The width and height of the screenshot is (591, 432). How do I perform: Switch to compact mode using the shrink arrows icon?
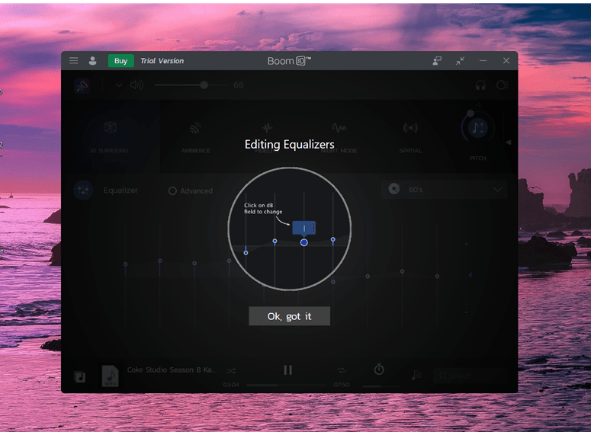click(x=460, y=61)
